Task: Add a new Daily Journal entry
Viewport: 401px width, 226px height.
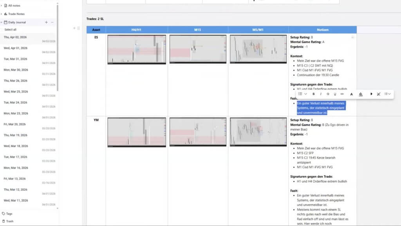Action: click(x=46, y=22)
